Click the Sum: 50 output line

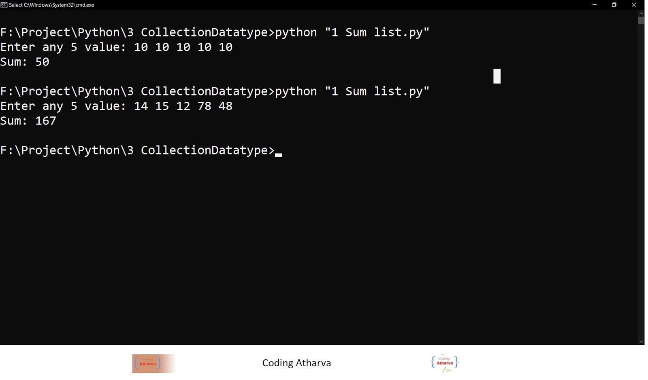click(x=24, y=62)
